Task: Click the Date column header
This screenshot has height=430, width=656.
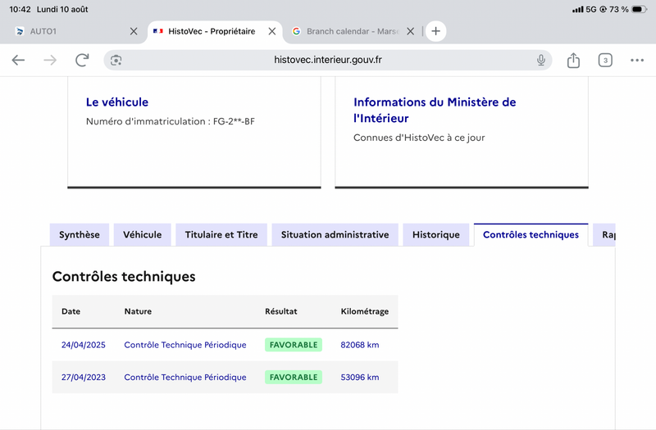Action: pos(71,311)
